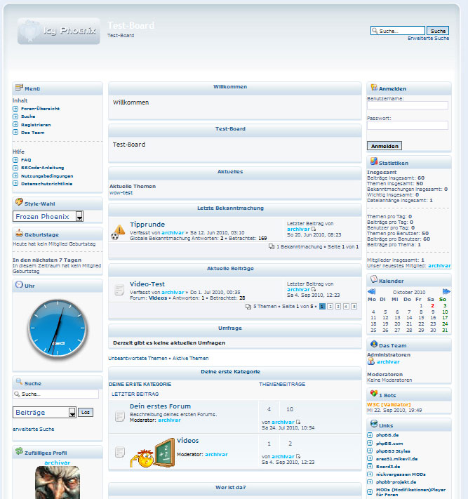Click the Anmelden login button
Screen dimensions: 468x499
[x=385, y=146]
